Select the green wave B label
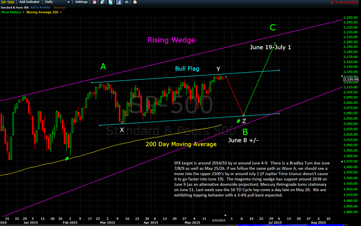Screen dimensions: 361x226 [245, 132]
